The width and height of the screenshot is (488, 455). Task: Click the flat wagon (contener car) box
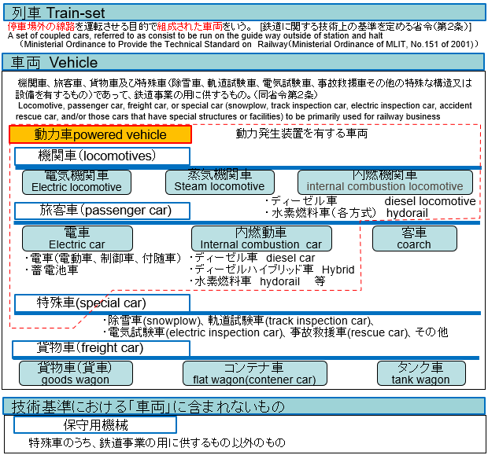(255, 373)
